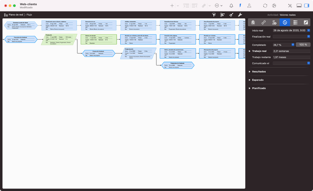
Task: Toggle the right inspector sidebar
Action: point(307,6)
